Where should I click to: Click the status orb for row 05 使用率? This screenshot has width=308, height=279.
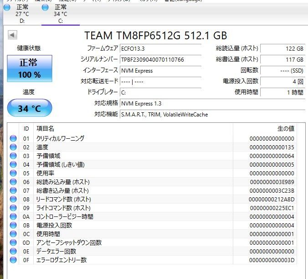[x=13, y=173]
